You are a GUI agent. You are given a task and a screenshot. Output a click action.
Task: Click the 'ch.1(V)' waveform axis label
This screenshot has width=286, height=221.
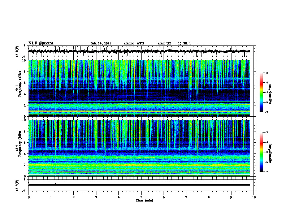click(x=17, y=51)
